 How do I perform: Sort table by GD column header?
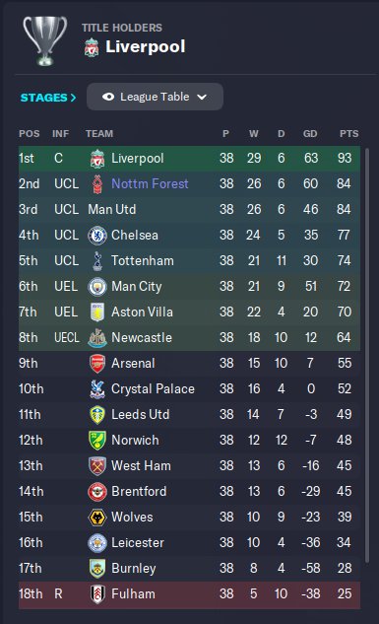pyautogui.click(x=310, y=134)
